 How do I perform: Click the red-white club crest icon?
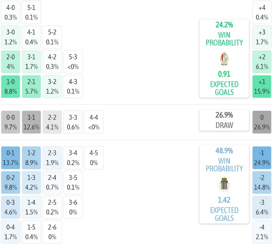pos(224,59)
